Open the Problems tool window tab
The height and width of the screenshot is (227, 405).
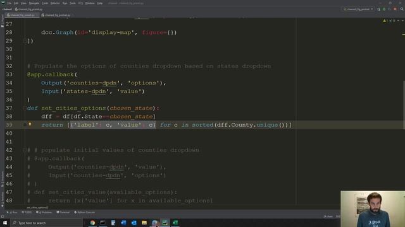click(44, 212)
